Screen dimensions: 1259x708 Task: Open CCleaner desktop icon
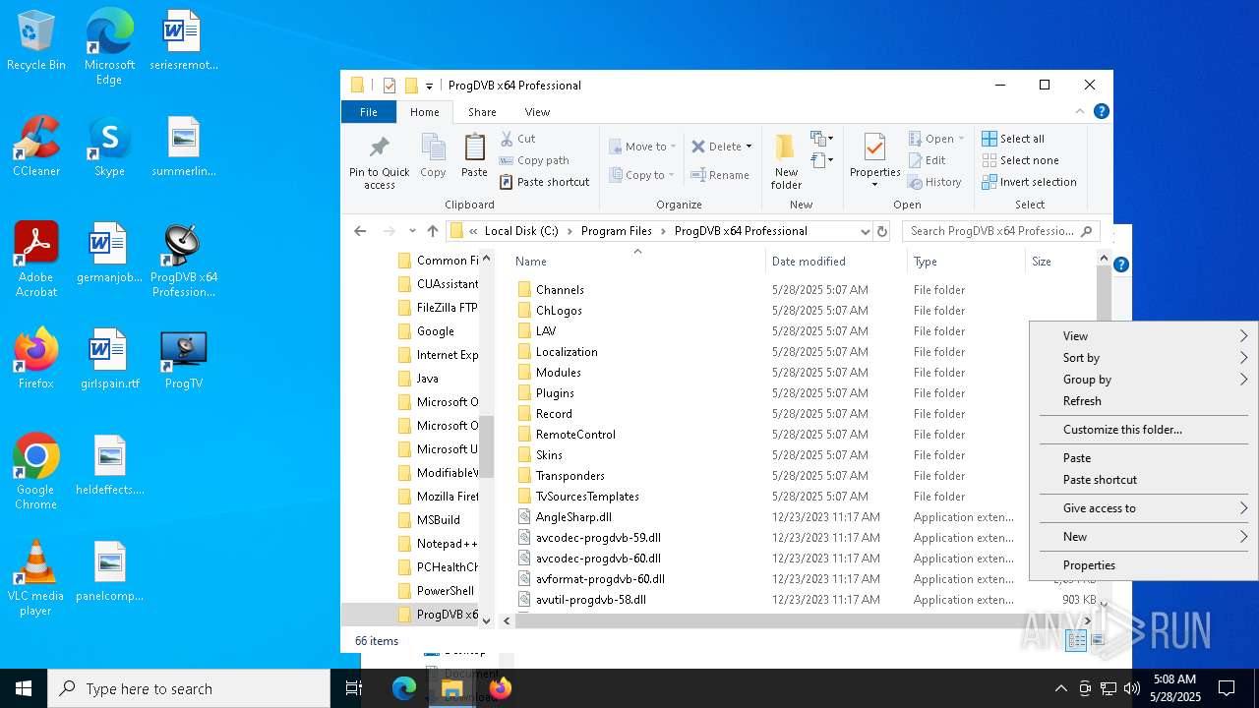click(36, 146)
